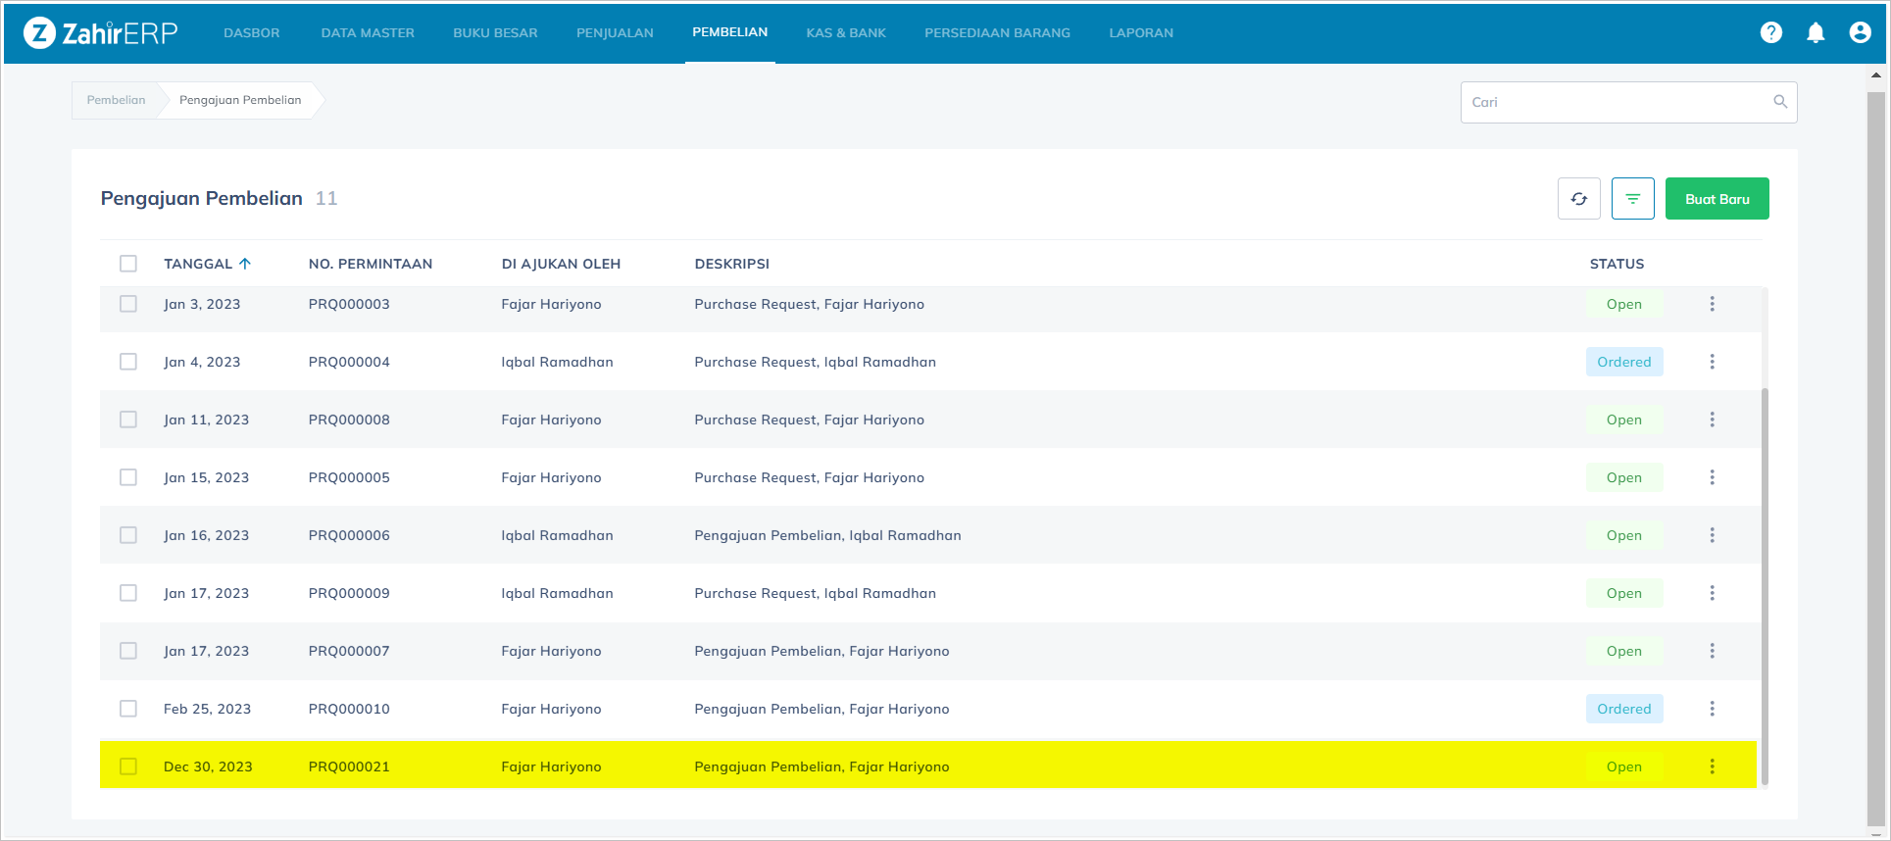
Task: Check the box for PRQ000004 row
Action: click(128, 362)
